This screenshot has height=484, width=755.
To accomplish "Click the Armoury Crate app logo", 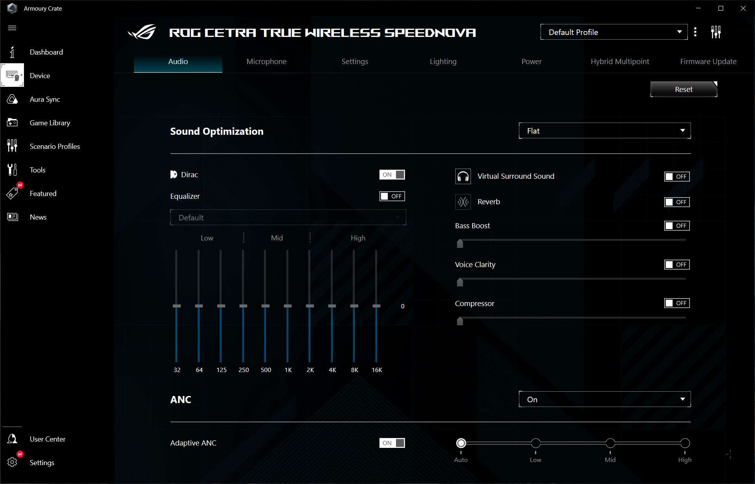I will [x=12, y=8].
